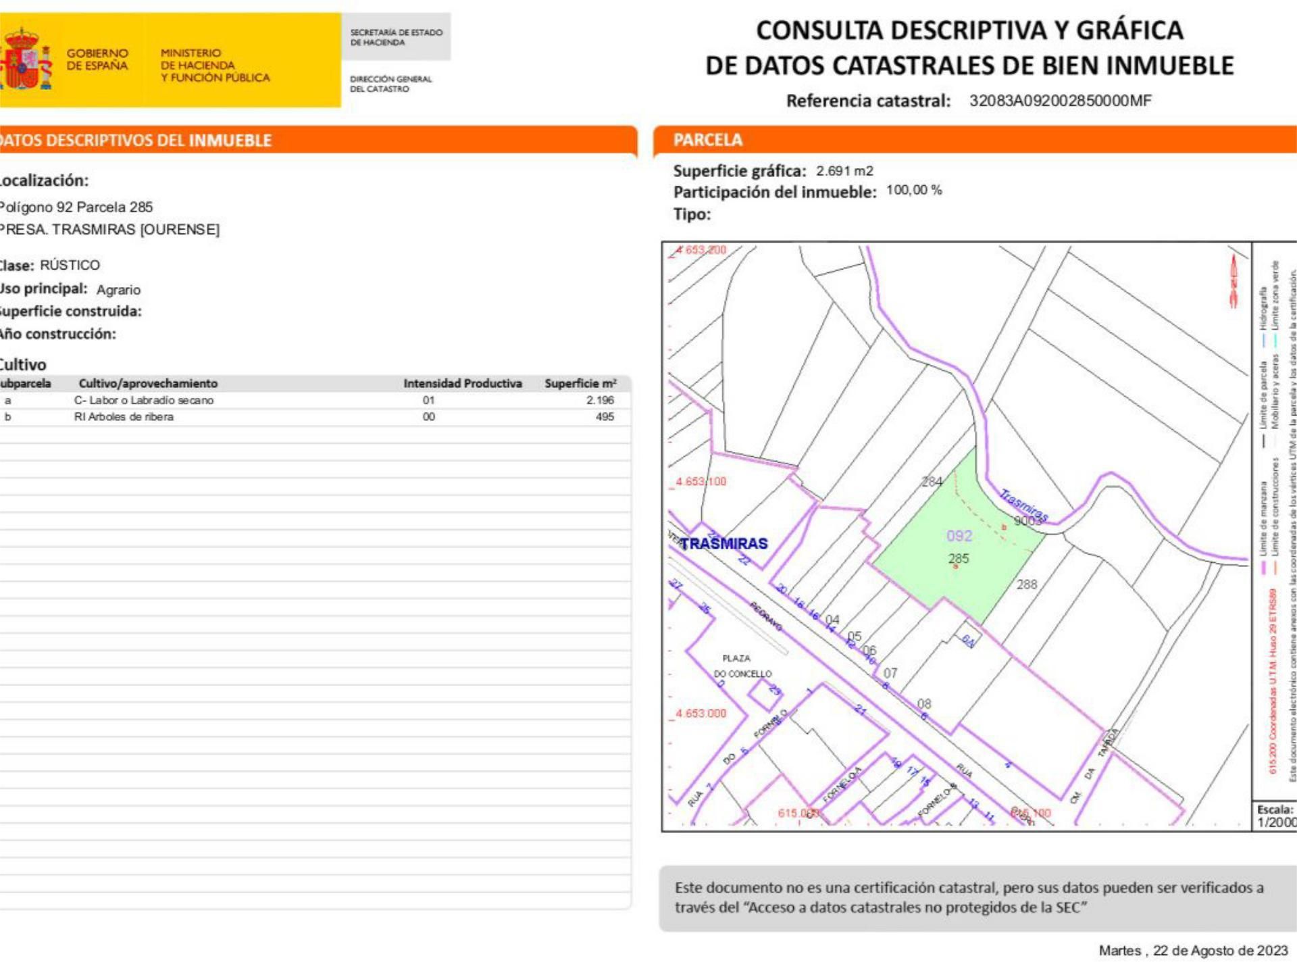Click the surface value '495'
Viewport: 1297px width, 973px height.
click(x=605, y=417)
